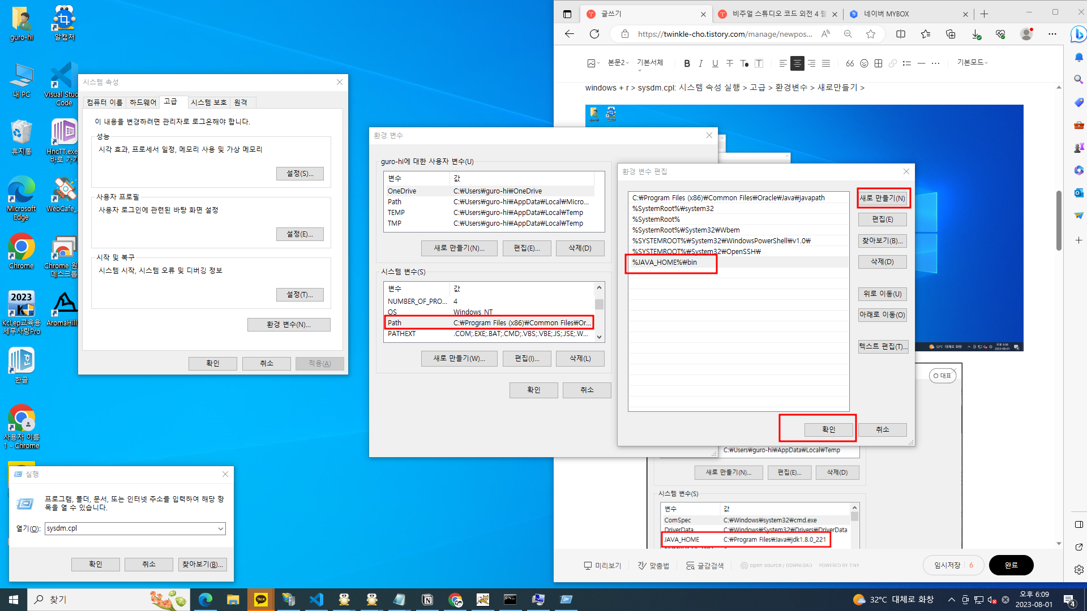
Task: Apply underline in the editor toolbar
Action: (715, 63)
